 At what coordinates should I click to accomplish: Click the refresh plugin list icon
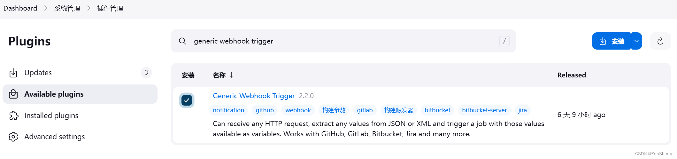point(660,41)
